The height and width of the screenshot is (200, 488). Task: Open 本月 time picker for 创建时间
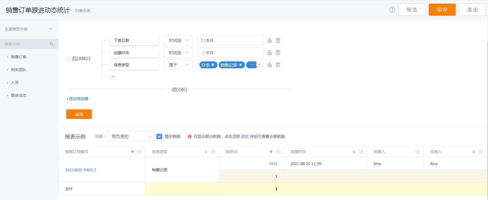[231, 53]
